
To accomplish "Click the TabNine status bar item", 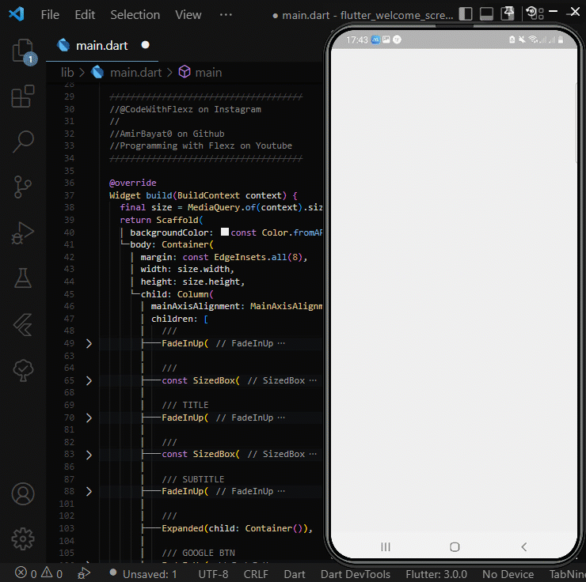I will [567, 574].
